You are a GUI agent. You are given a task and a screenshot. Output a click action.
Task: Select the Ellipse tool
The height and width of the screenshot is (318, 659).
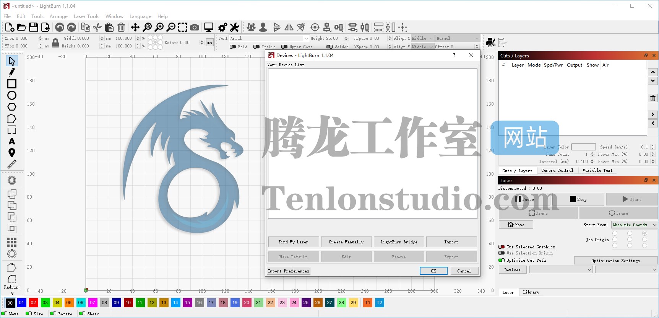click(12, 95)
